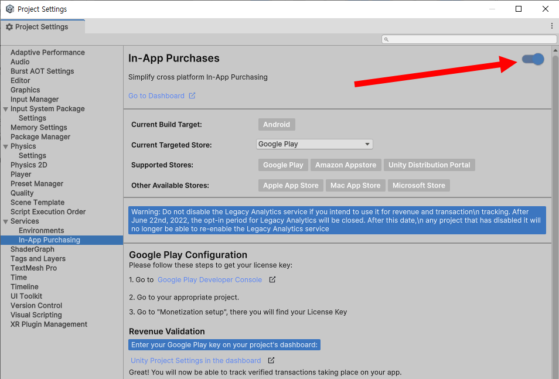
Task: Click the Android build target label
Action: point(277,124)
